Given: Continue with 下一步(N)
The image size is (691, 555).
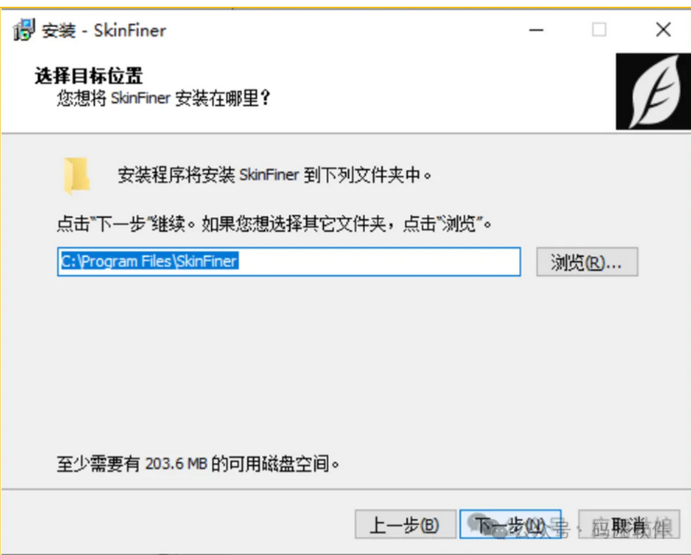Looking at the screenshot, I should (x=510, y=525).
